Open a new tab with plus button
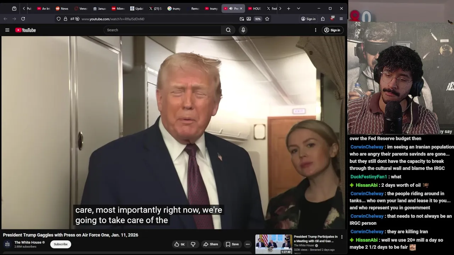This screenshot has width=454, height=255. click(288, 8)
